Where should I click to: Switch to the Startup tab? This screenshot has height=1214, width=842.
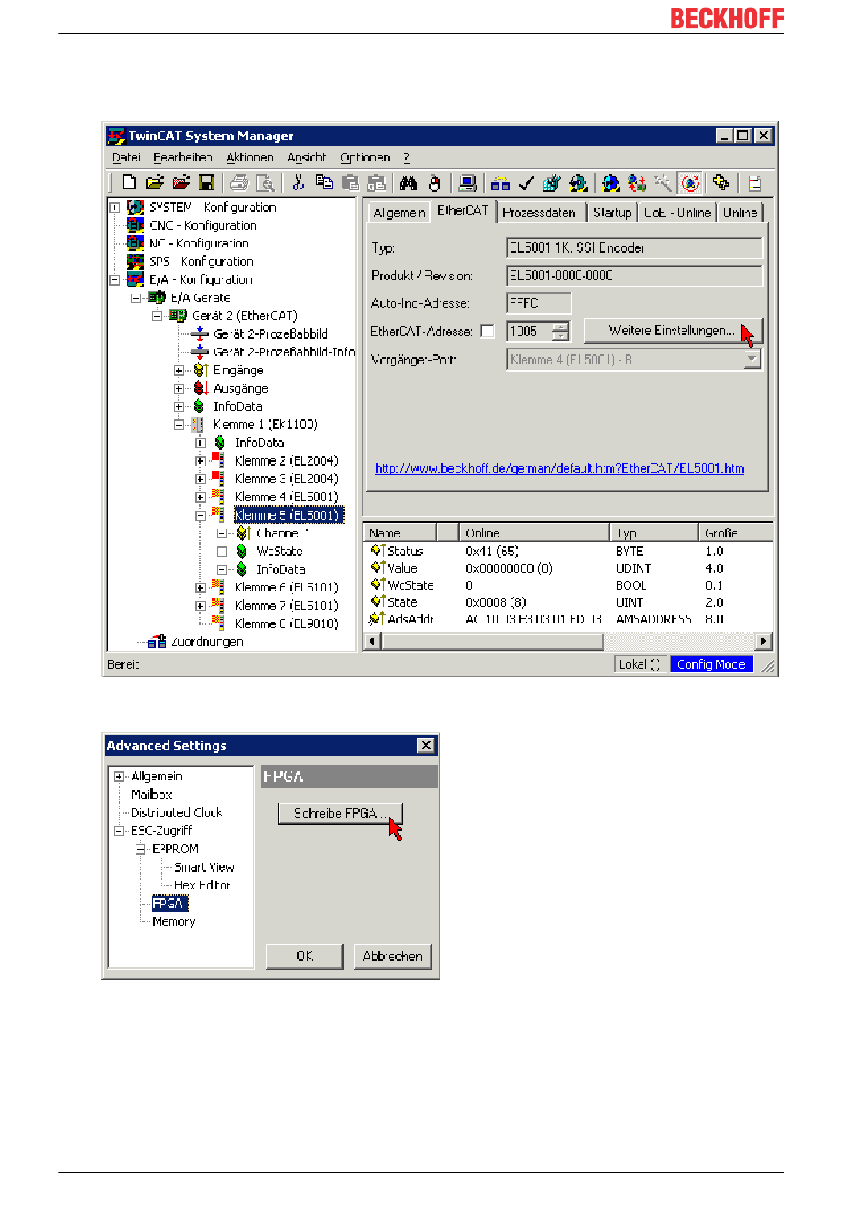[612, 213]
